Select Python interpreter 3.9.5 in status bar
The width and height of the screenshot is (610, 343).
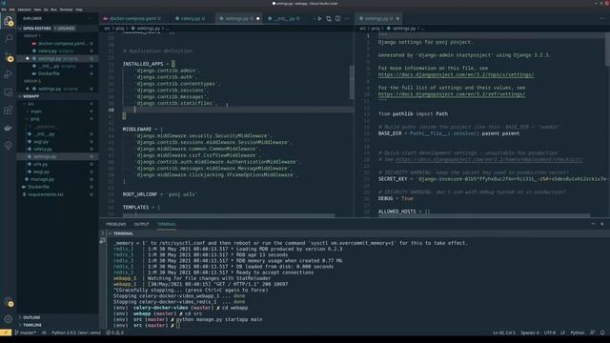click(x=76, y=333)
